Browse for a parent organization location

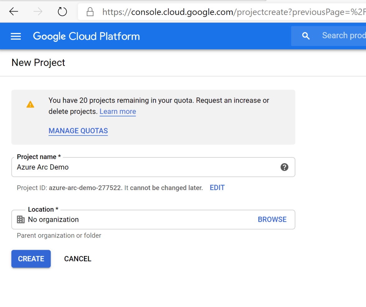coord(272,220)
